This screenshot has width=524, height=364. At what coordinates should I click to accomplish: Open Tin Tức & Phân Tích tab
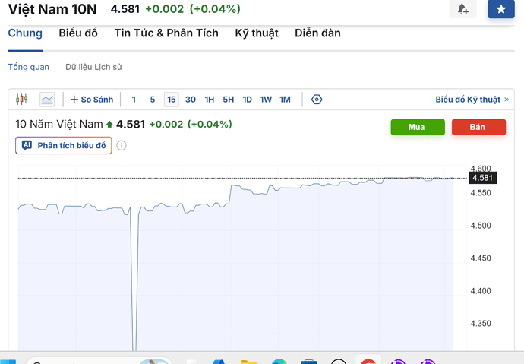click(x=166, y=33)
